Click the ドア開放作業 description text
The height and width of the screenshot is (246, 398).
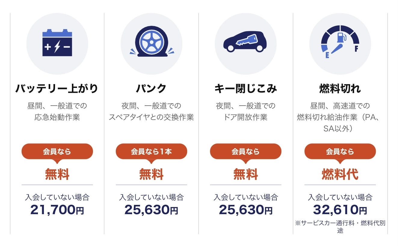point(246,117)
